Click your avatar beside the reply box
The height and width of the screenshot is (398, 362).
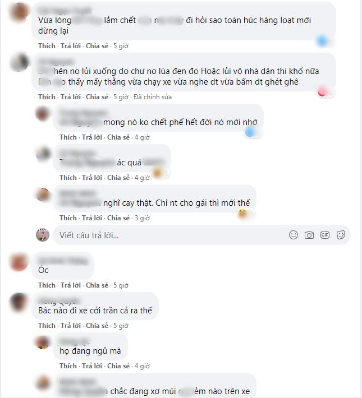43,235
